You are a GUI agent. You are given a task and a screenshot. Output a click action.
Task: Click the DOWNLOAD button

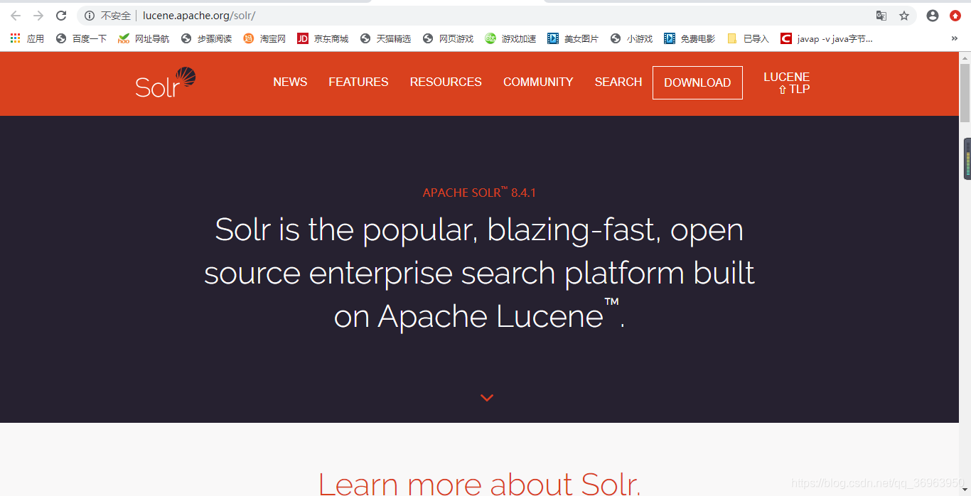[697, 82]
